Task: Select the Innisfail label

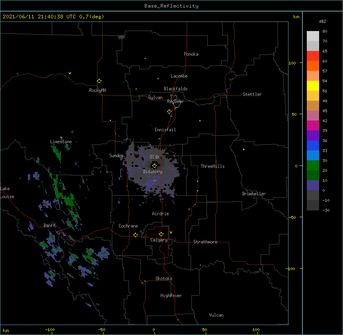Action: 165,130
